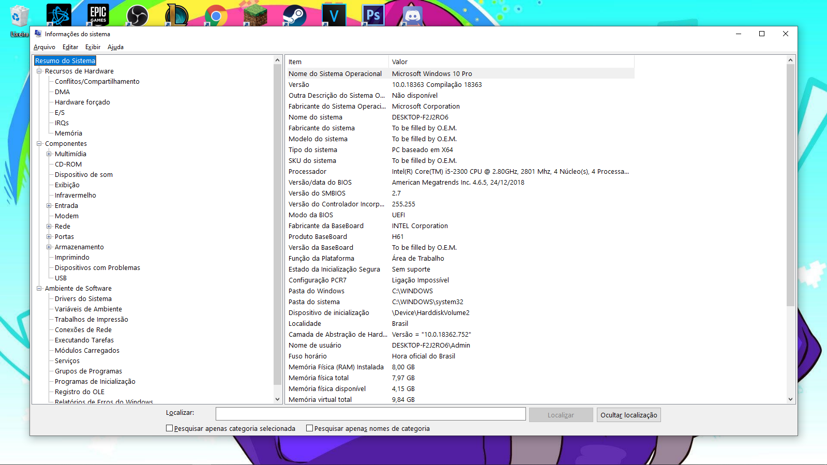Expand the Rede tree node
Image resolution: width=827 pixels, height=465 pixels.
tap(49, 227)
